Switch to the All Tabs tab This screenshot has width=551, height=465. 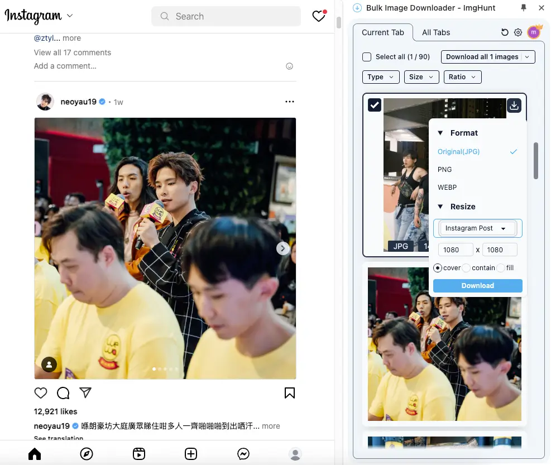click(x=435, y=32)
